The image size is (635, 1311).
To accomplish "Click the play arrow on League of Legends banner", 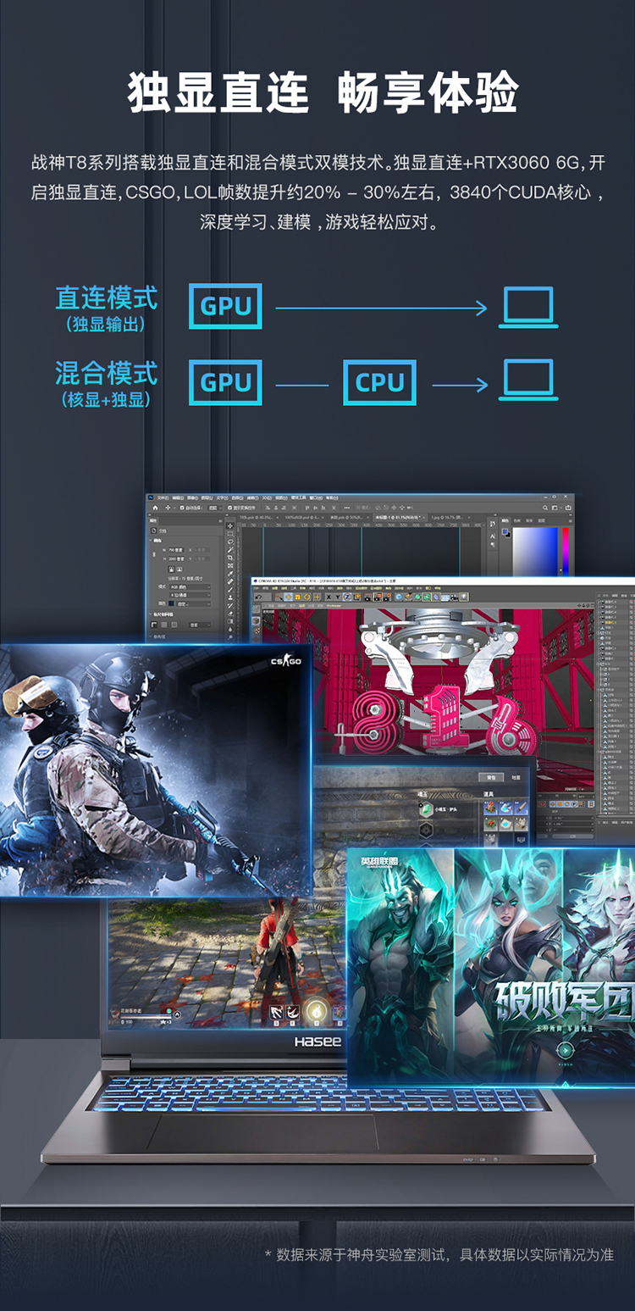I will point(566,1051).
